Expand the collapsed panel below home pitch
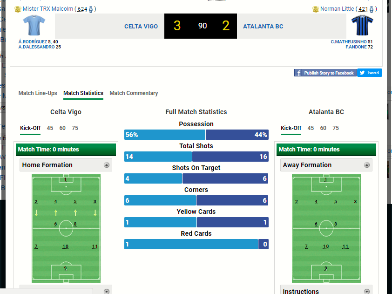Viewport: 392px width, 294px height. click(x=107, y=291)
